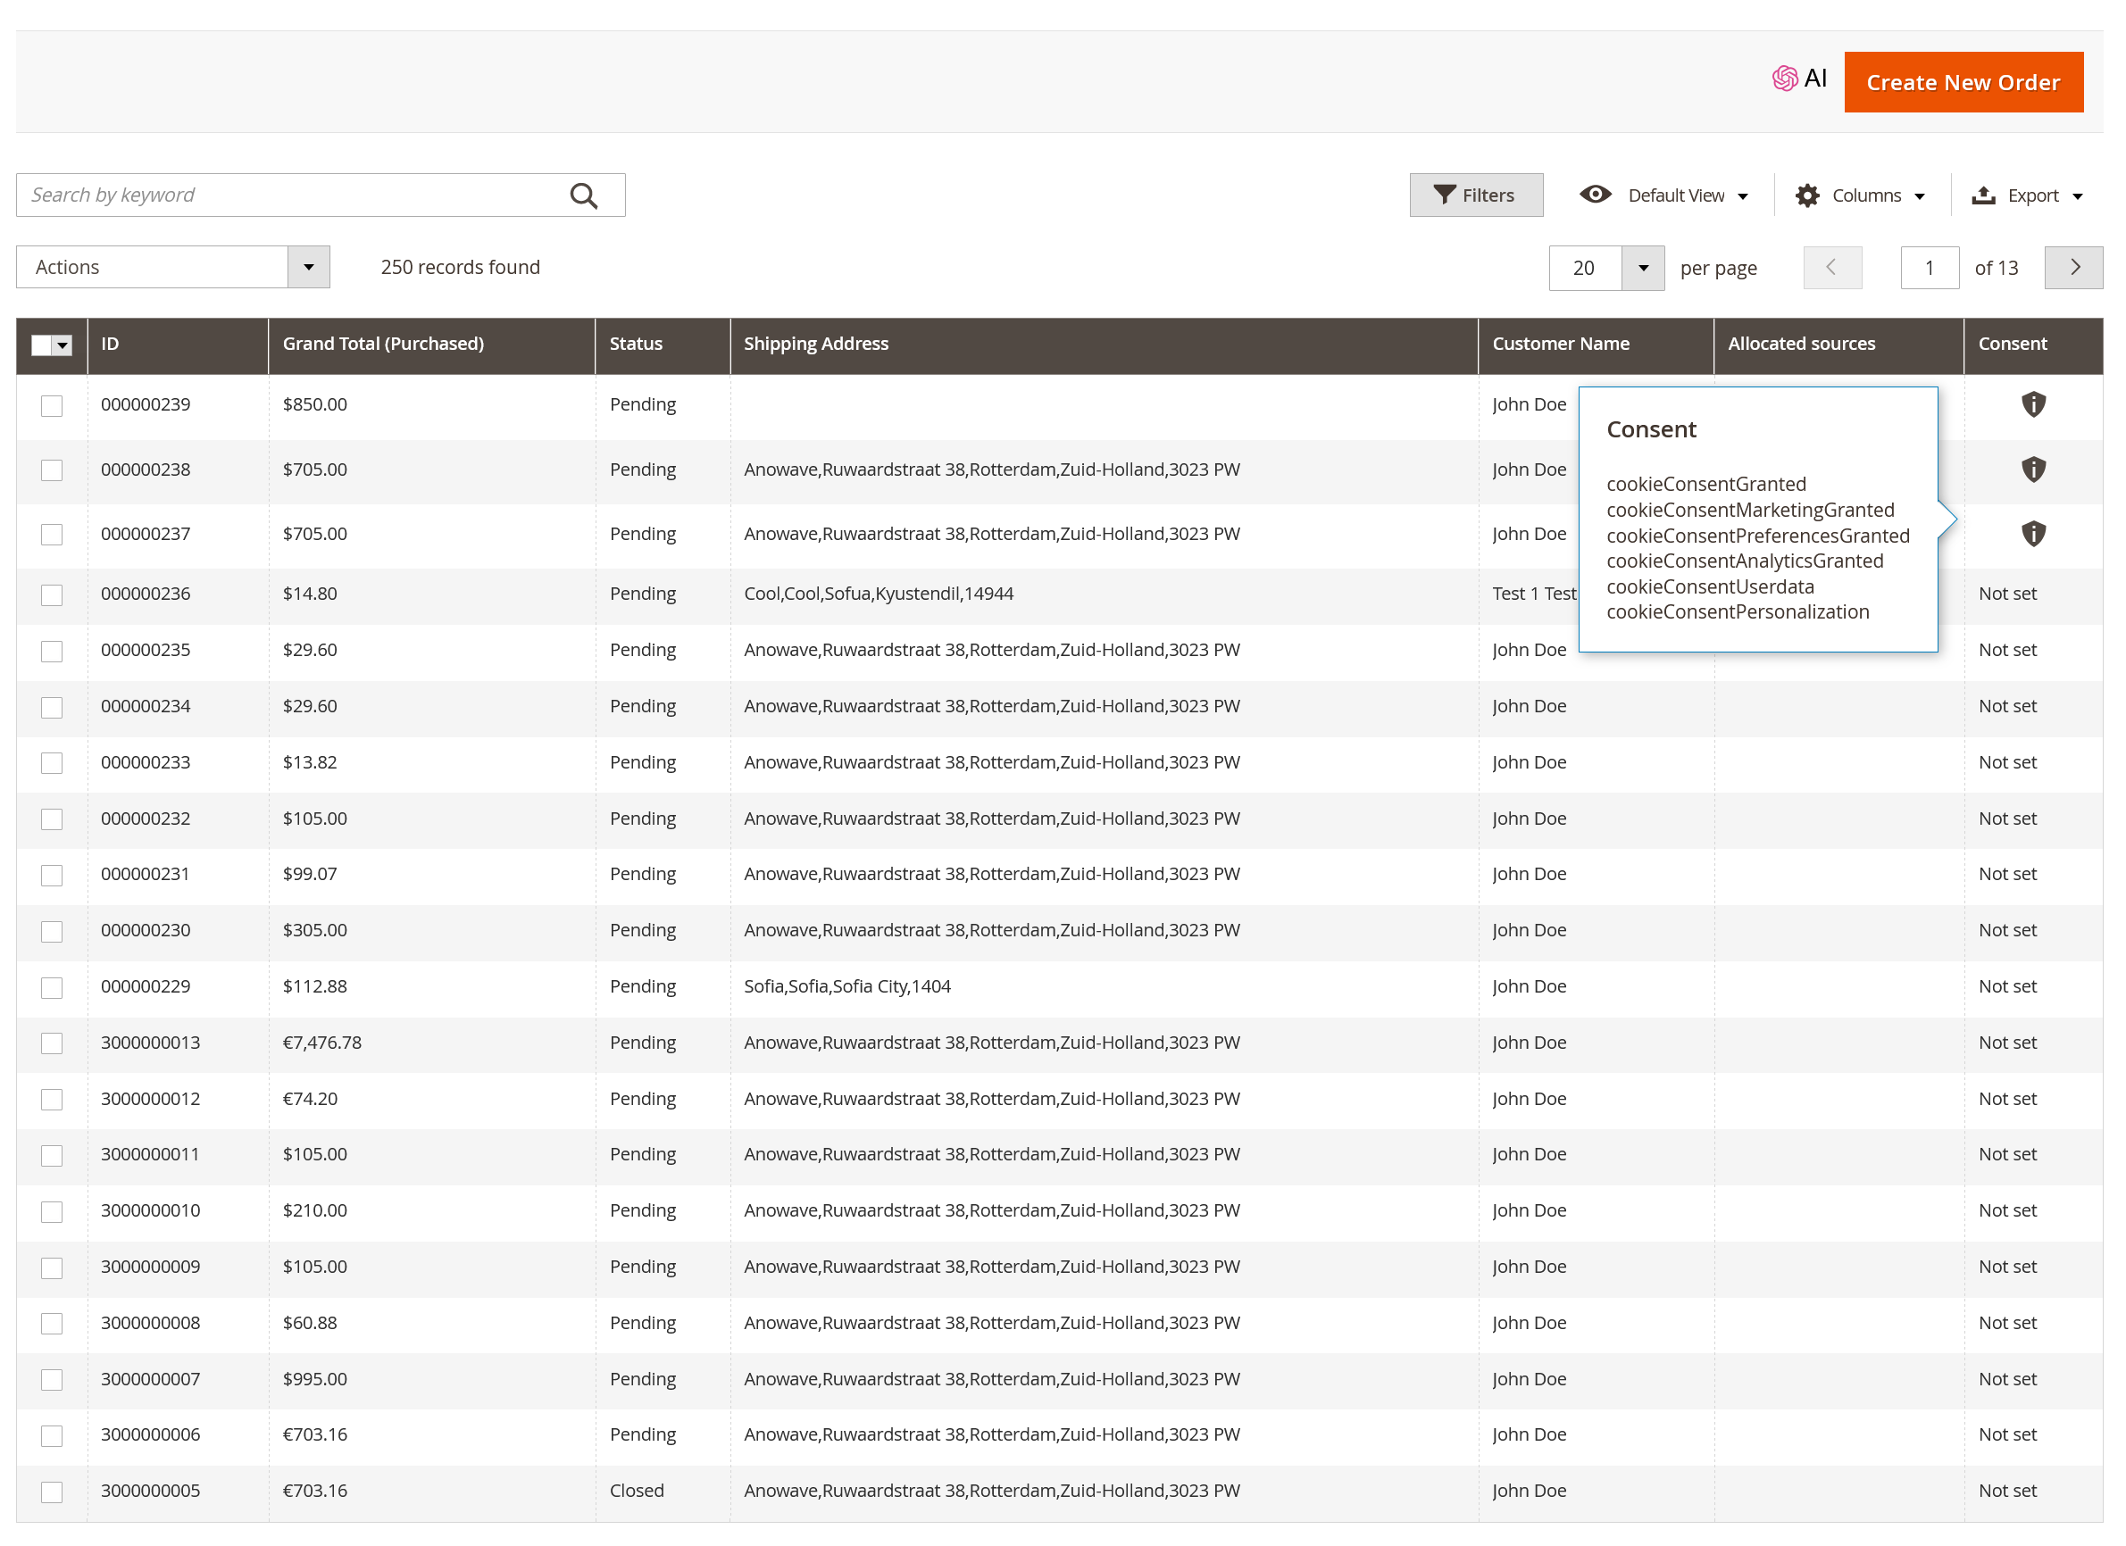Image resolution: width=2126 pixels, height=1546 pixels.
Task: Sort by Customer Name column header
Action: pyautogui.click(x=1596, y=344)
